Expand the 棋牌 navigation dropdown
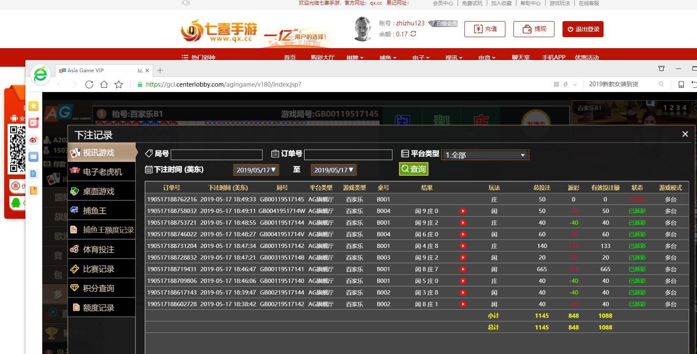Image resolution: width=697 pixels, height=354 pixels. 355,57
